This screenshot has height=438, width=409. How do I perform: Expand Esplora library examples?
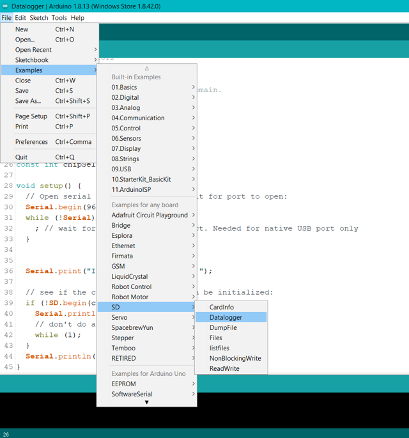147,235
